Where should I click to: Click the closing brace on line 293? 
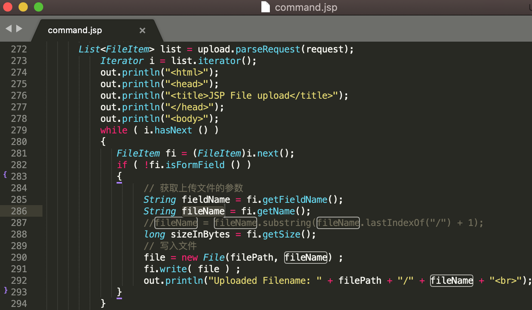[x=119, y=292]
